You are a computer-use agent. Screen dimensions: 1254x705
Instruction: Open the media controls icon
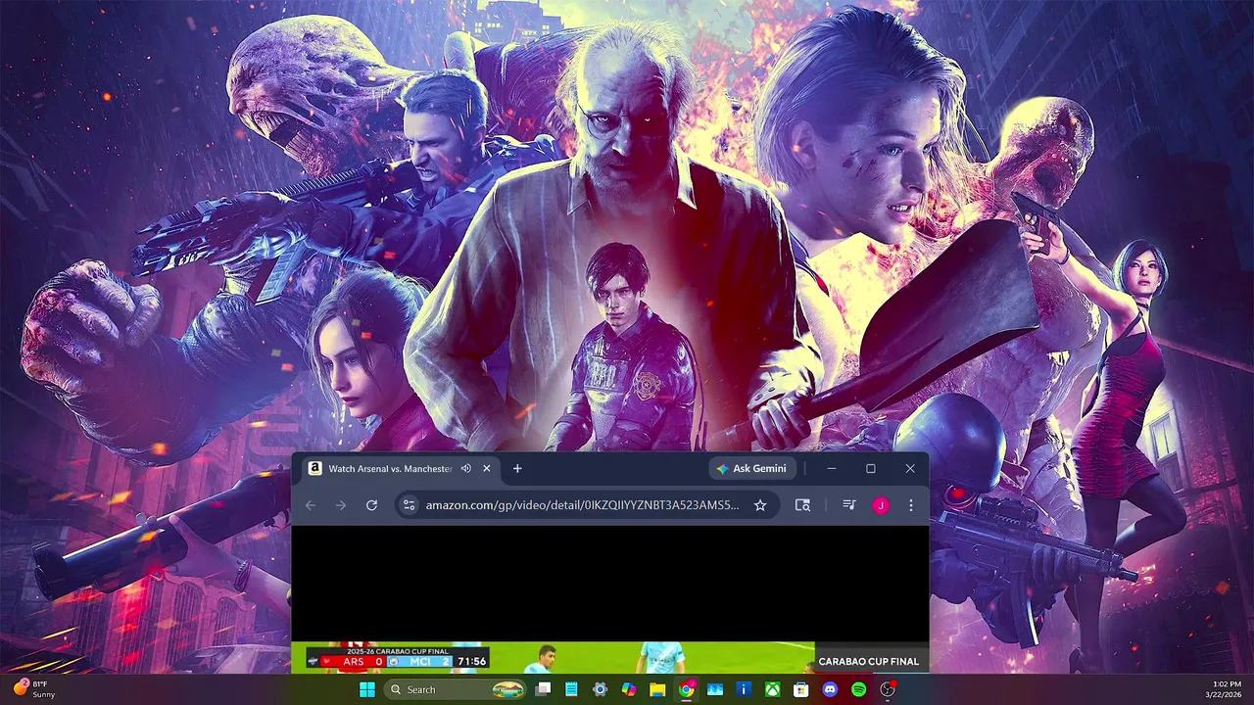coord(849,505)
